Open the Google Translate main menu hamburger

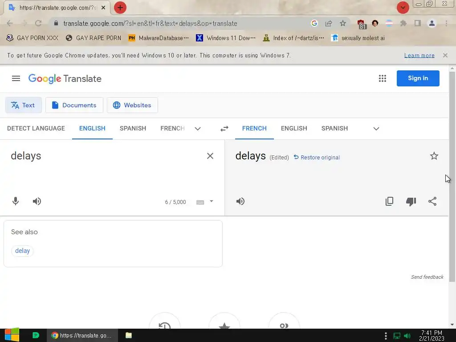pos(16,78)
